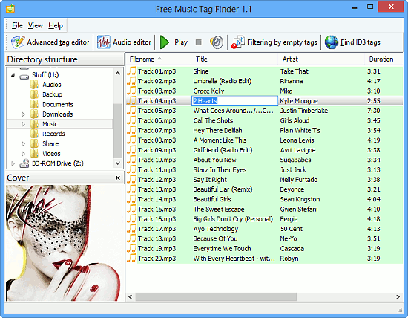Image resolution: width=408 pixels, height=318 pixels.
Task: Click the application icon in the title bar
Action: coord(10,9)
